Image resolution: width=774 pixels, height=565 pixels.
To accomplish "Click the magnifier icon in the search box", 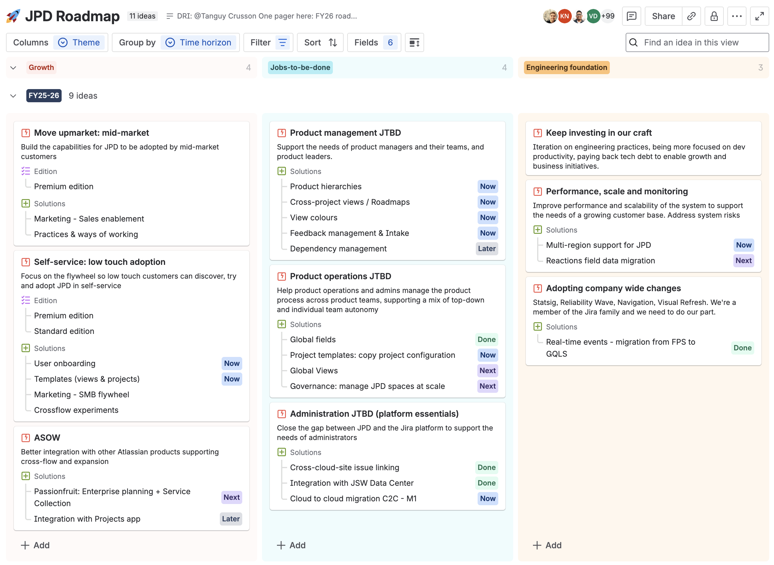I will (x=633, y=42).
